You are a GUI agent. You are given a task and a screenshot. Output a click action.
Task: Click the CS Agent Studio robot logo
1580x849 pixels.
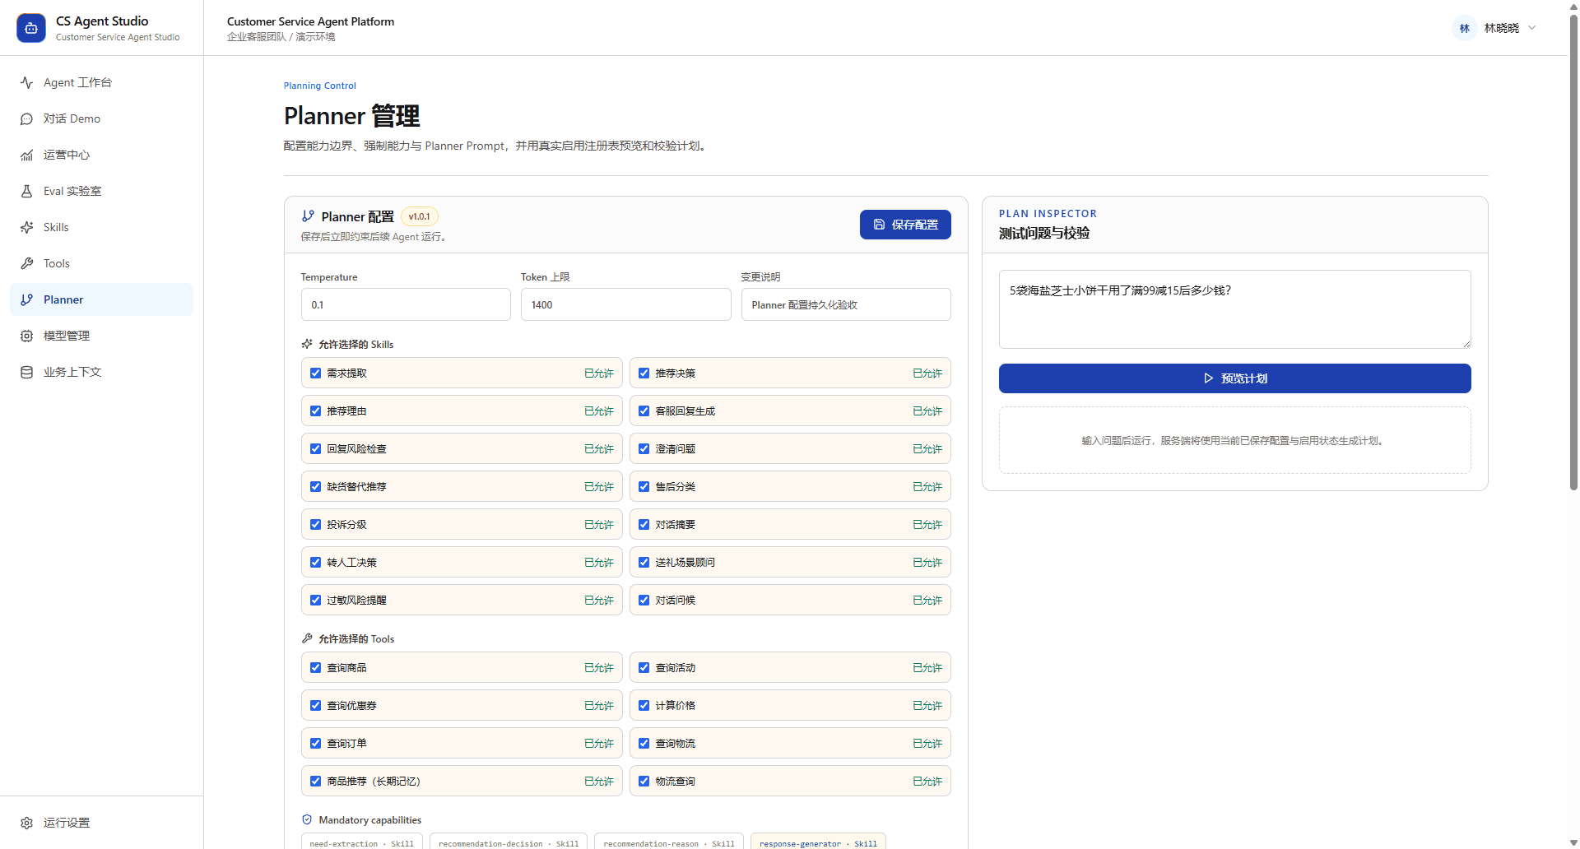click(x=31, y=28)
